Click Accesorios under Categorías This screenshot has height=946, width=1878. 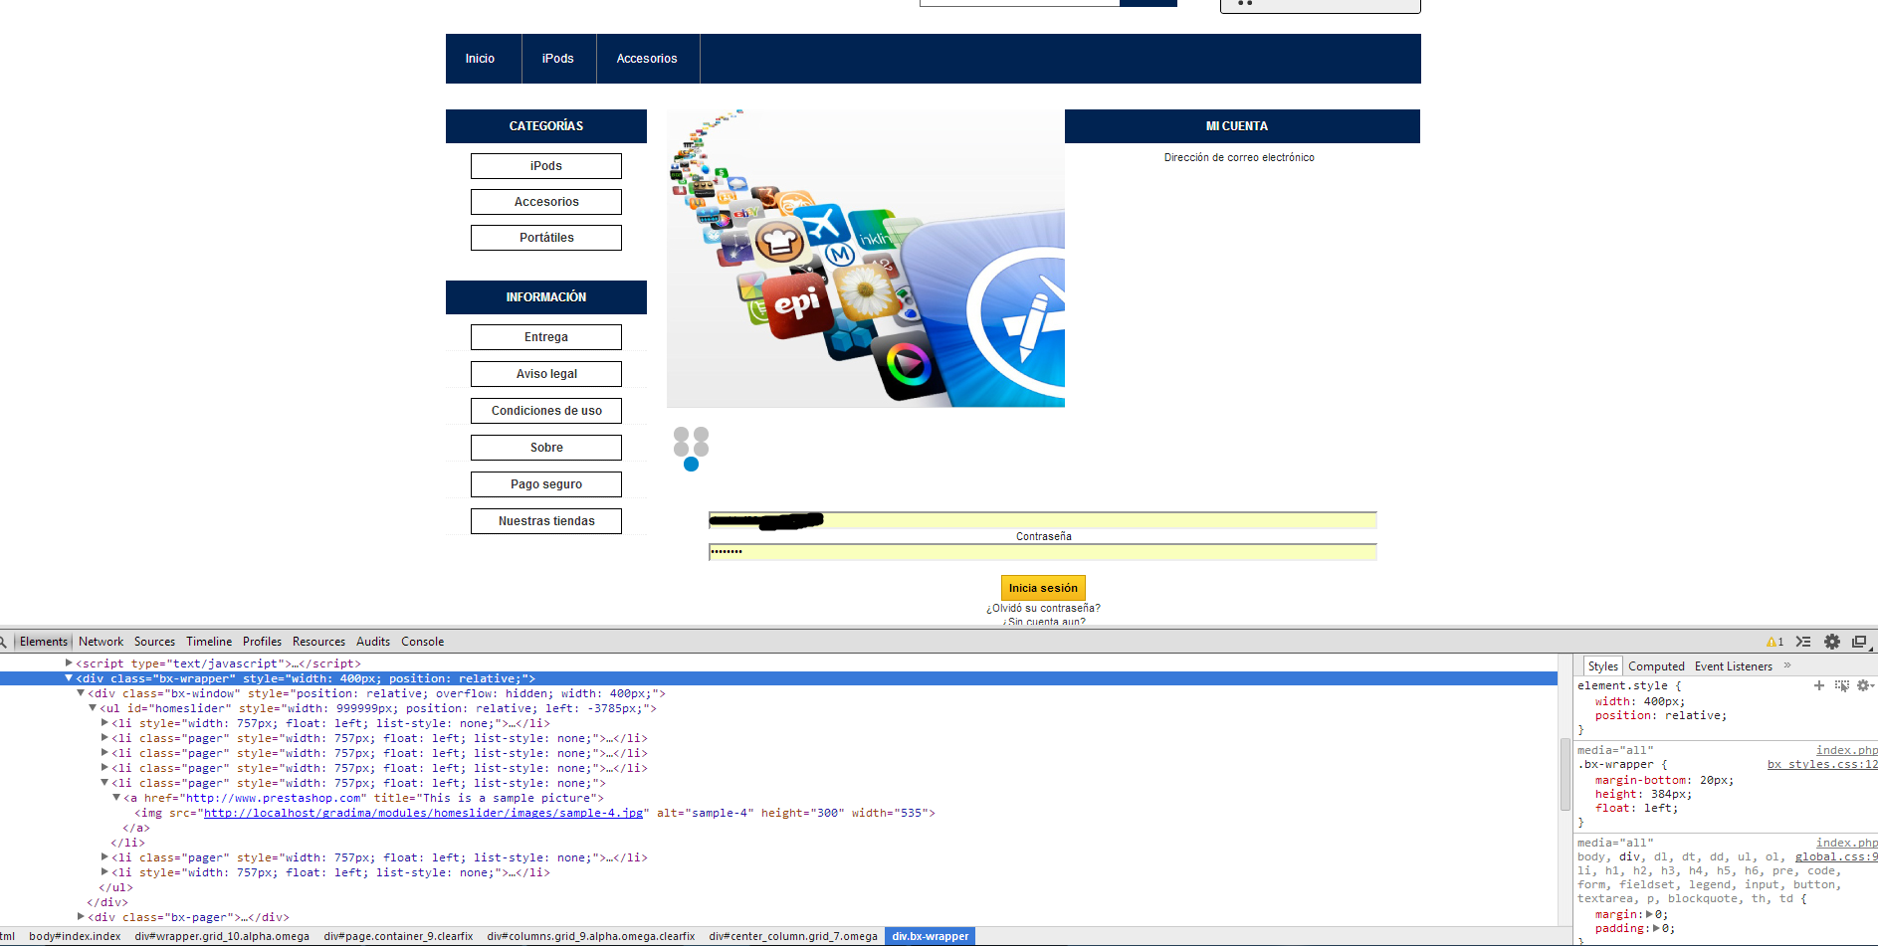pos(546,202)
